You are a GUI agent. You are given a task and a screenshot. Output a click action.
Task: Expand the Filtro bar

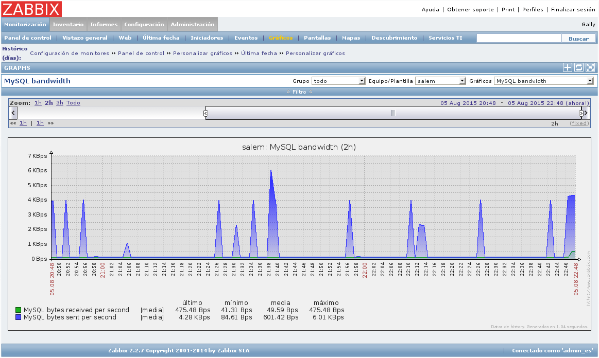[x=300, y=92]
